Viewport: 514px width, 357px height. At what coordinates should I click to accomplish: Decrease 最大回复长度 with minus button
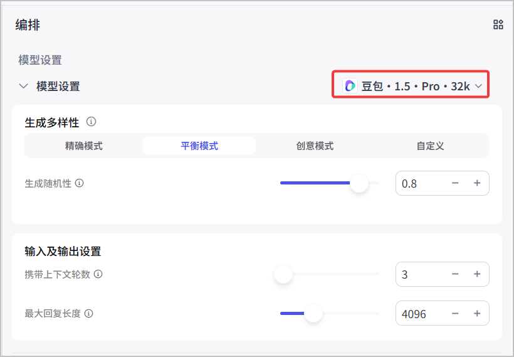click(x=455, y=314)
